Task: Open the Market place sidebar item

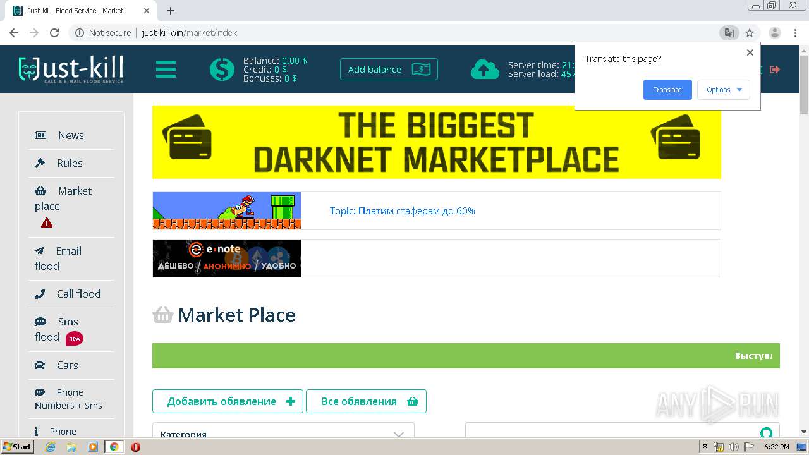Action: (71, 207)
